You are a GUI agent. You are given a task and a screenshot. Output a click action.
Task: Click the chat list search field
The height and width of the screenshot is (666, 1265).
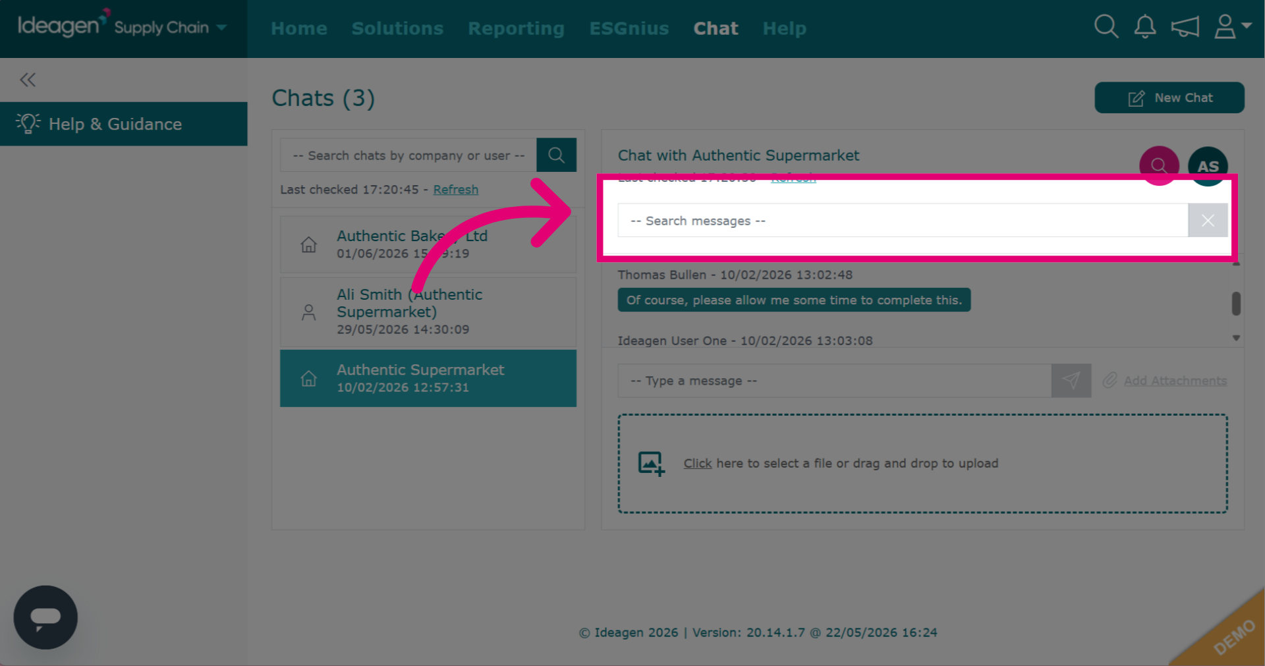(408, 155)
